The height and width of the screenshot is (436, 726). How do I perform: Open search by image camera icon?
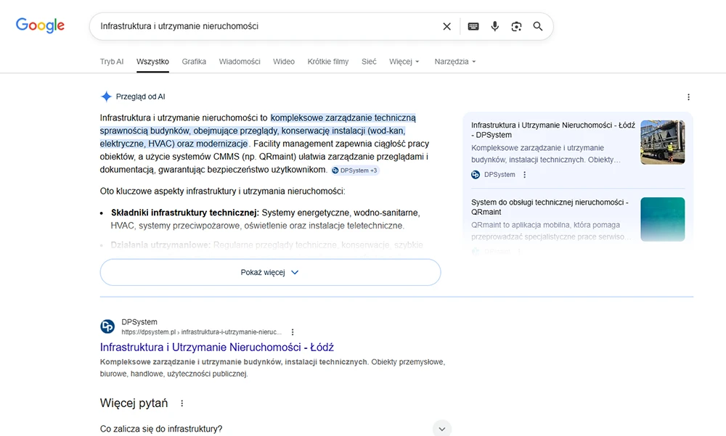pyautogui.click(x=516, y=26)
